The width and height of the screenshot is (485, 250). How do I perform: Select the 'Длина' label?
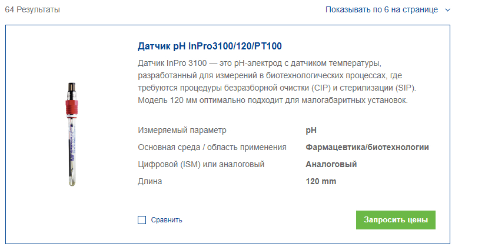tap(150, 182)
